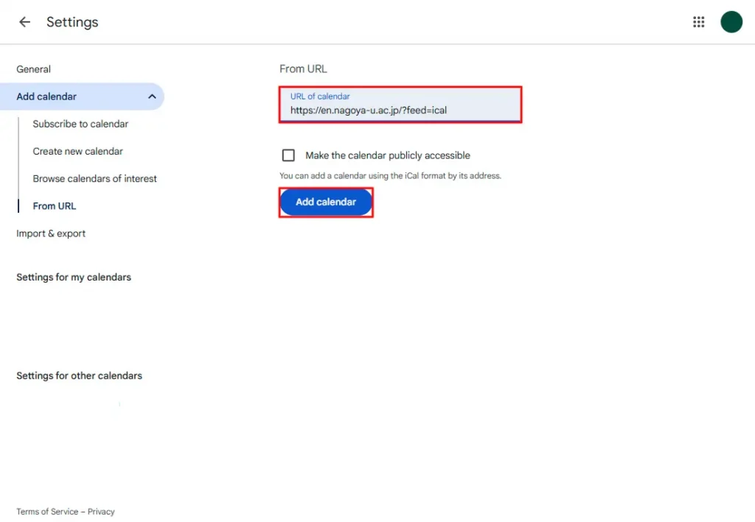The image size is (755, 522).
Task: Select Import & export in the sidebar
Action: click(x=51, y=233)
